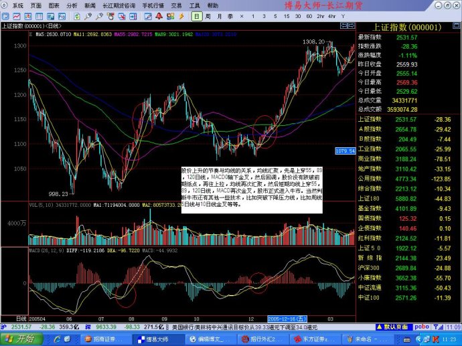Image resolution: width=462 pixels, height=346 pixels.
Task: Click the red arrow window switch icon
Action: point(122,16)
